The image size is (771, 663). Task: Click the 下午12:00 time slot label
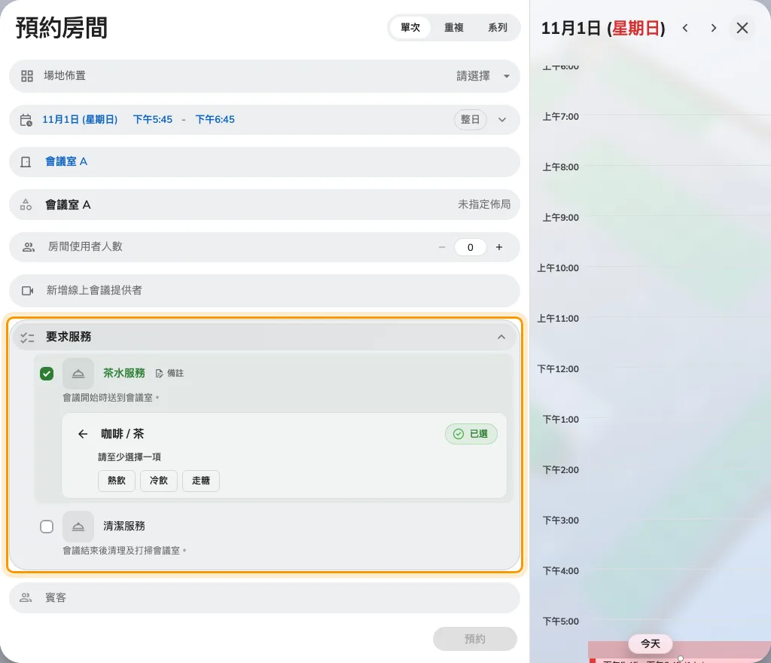pos(558,369)
